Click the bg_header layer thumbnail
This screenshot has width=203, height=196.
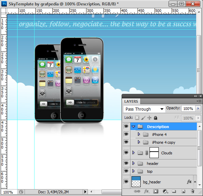coord(136,182)
